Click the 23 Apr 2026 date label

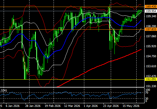click(111, 106)
